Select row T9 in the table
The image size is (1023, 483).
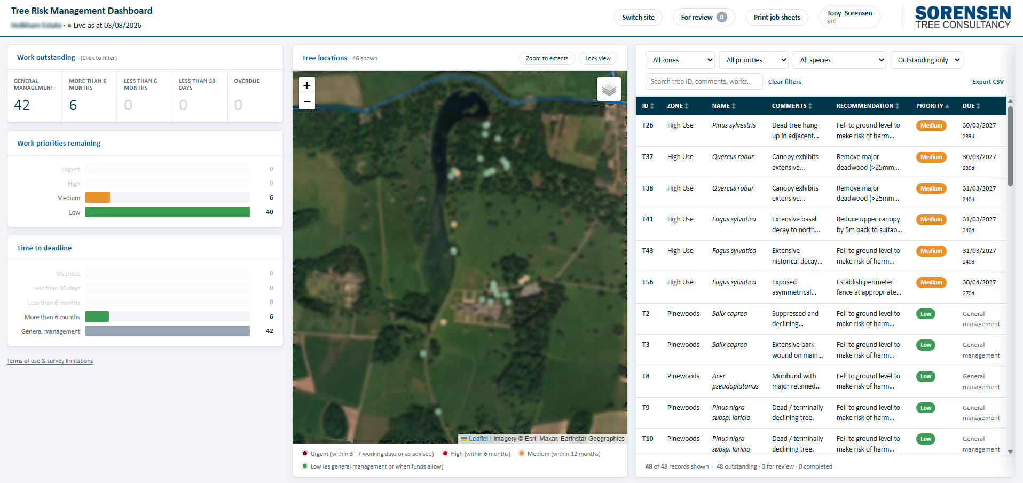tap(821, 413)
